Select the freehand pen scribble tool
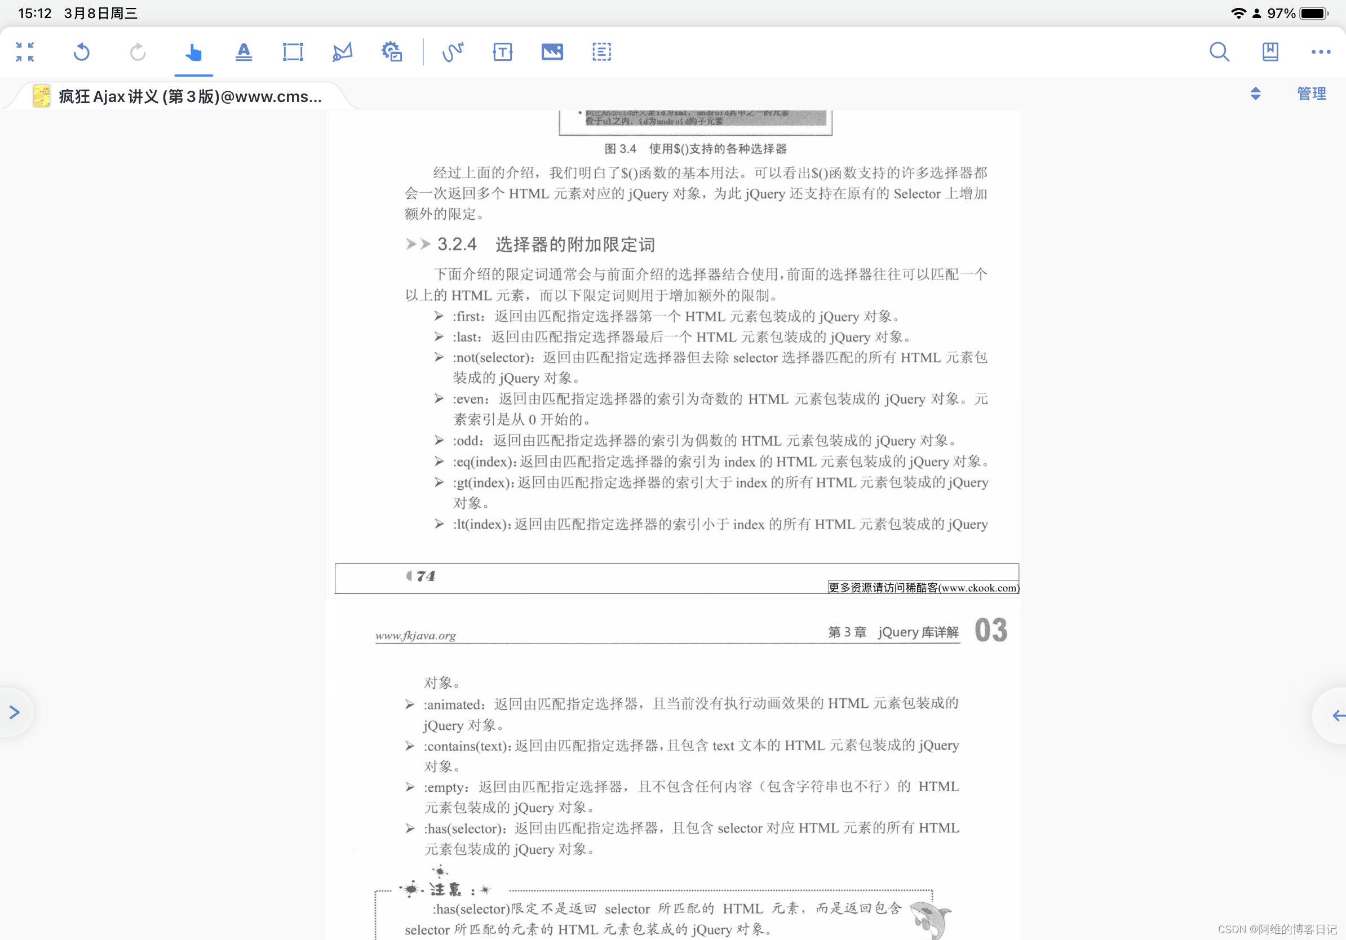Image resolution: width=1346 pixels, height=940 pixels. 453,52
